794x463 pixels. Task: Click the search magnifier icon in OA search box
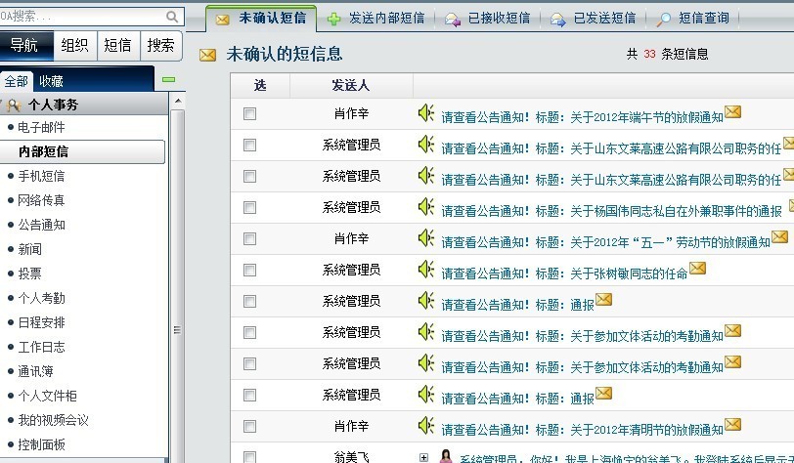click(x=173, y=17)
